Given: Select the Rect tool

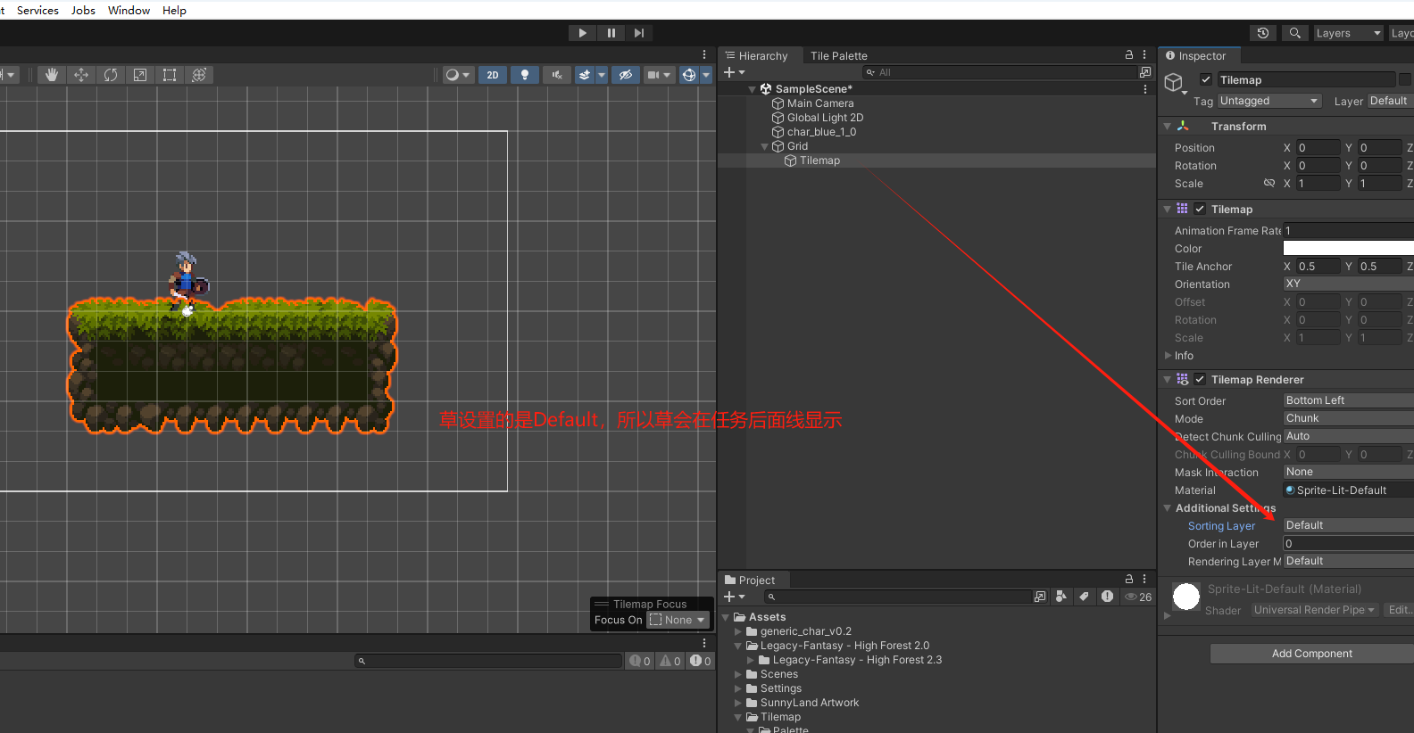Looking at the screenshot, I should (170, 75).
